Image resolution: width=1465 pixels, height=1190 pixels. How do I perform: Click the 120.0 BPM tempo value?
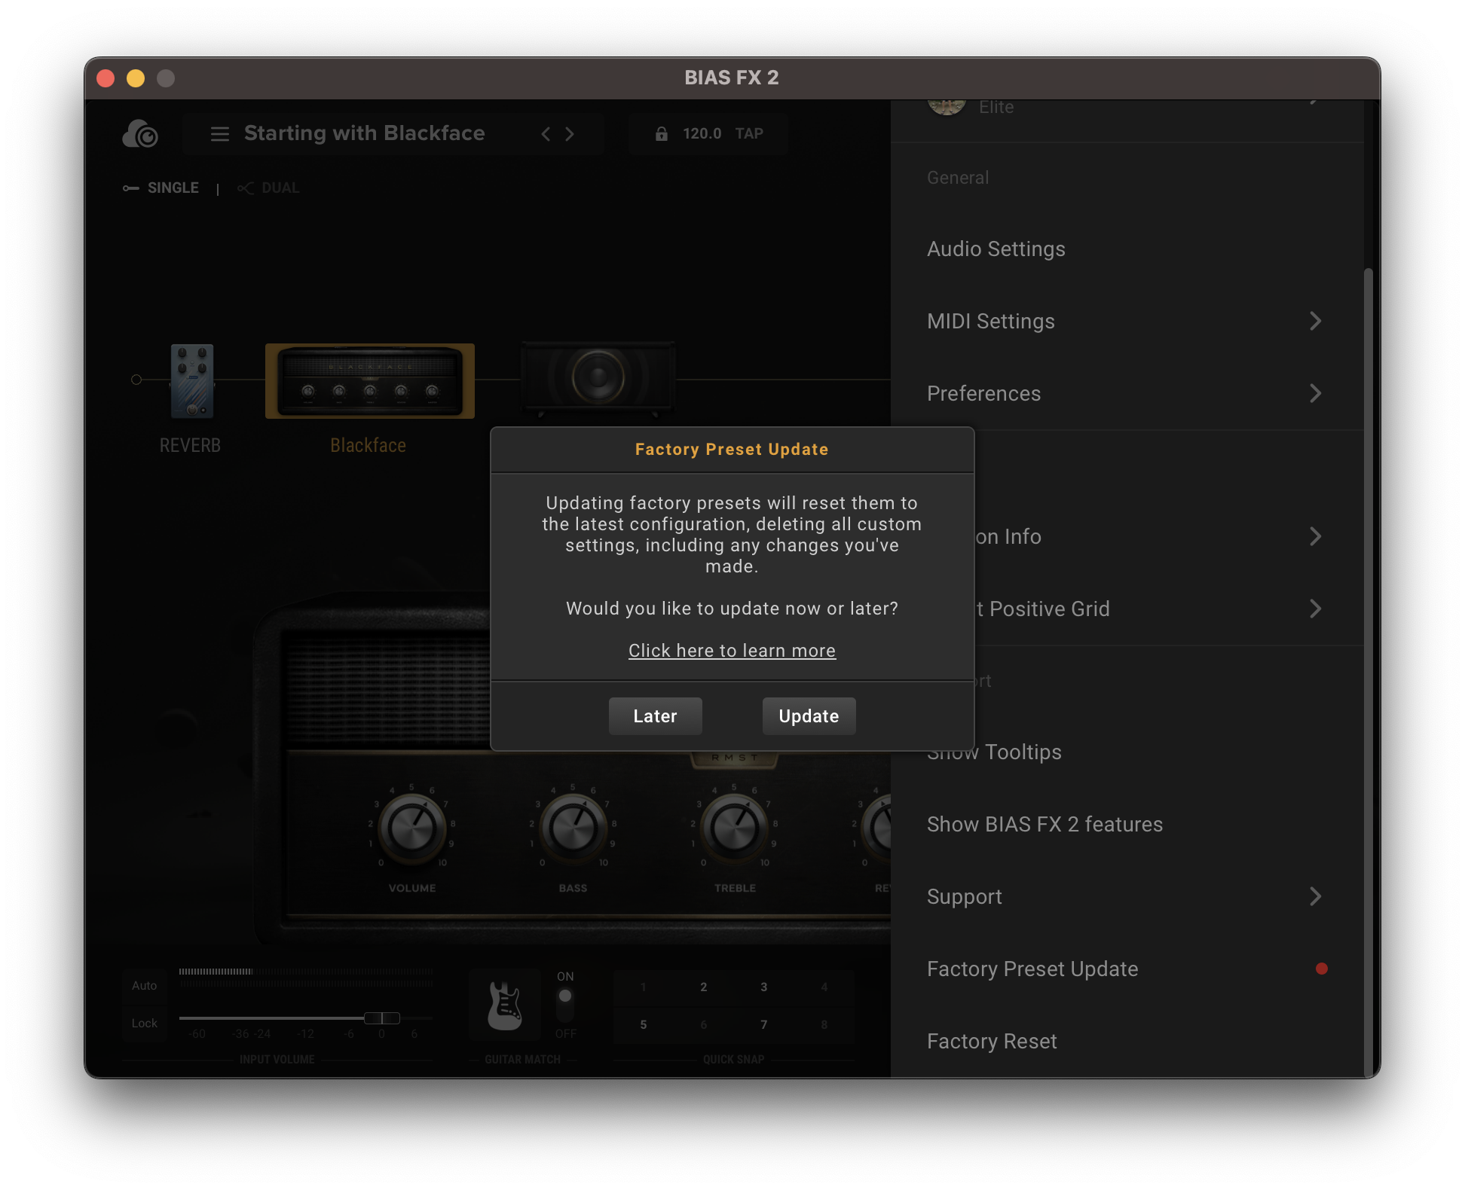tap(702, 133)
